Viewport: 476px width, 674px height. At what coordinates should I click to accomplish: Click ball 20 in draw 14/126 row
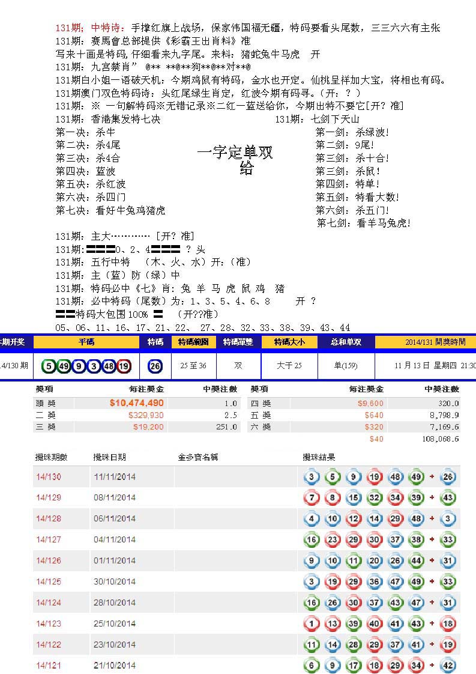374,560
